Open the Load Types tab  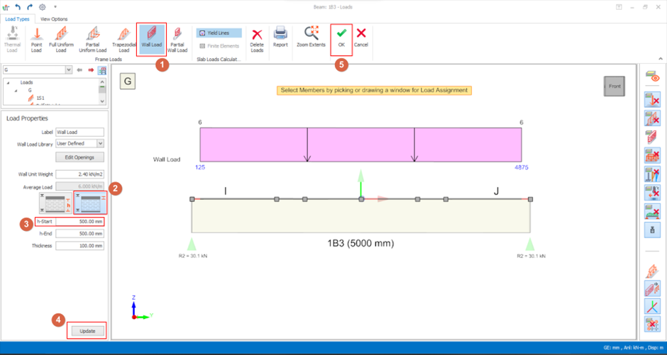[x=18, y=19]
